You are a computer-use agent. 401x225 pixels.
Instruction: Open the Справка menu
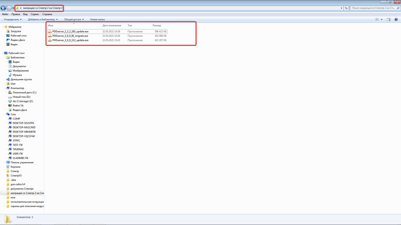click(47, 14)
